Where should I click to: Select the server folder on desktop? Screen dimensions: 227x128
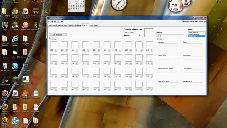5,53
